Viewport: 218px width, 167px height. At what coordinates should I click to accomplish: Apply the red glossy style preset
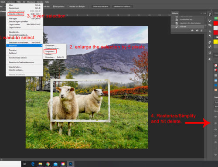pos(216,70)
